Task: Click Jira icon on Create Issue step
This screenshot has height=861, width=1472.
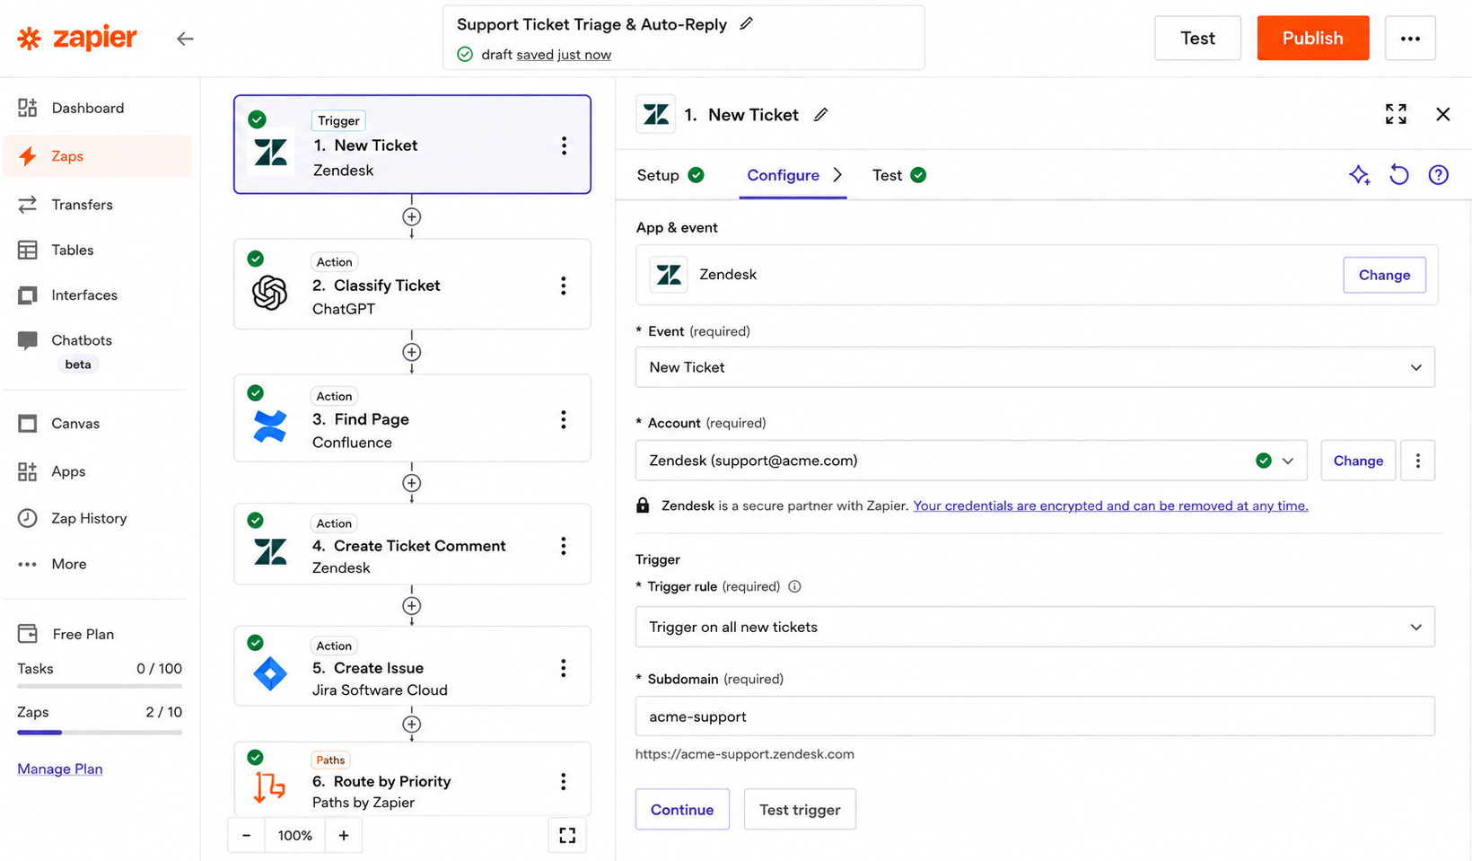Action: coord(270,673)
